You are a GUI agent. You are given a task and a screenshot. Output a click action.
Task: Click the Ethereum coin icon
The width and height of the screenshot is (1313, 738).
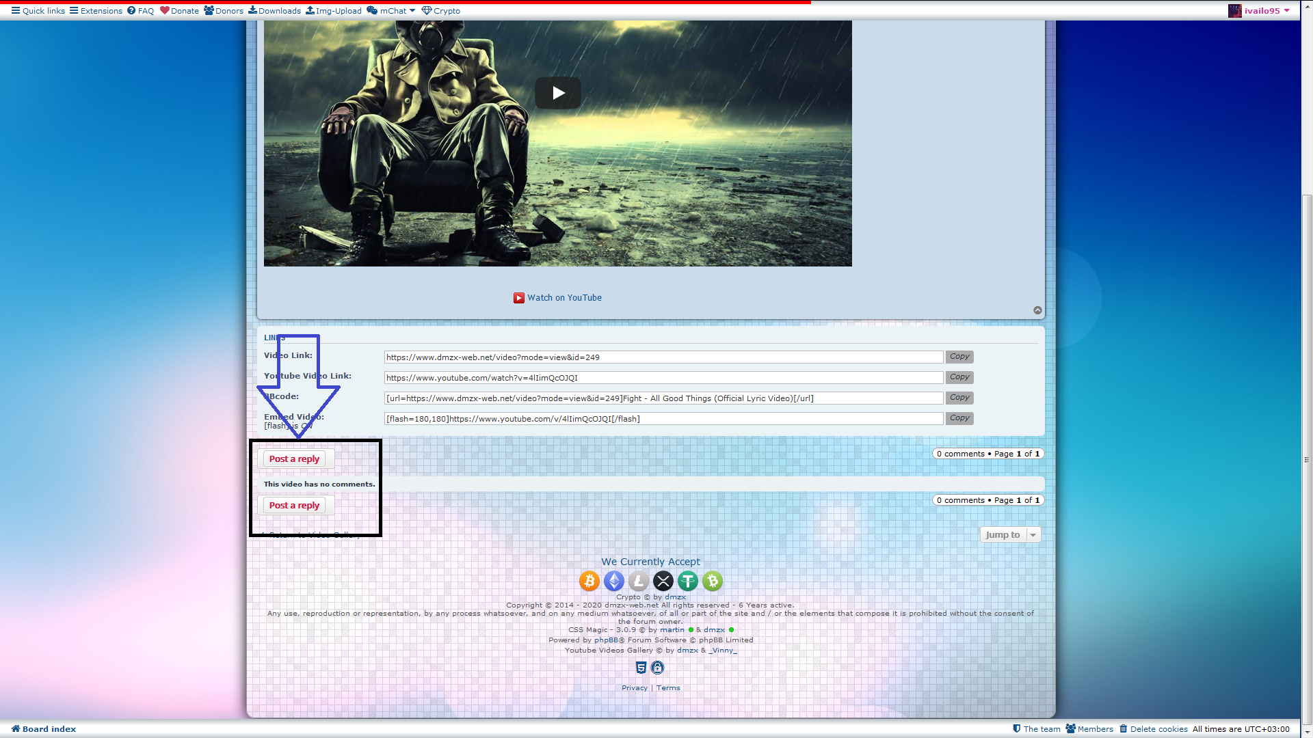pyautogui.click(x=613, y=581)
